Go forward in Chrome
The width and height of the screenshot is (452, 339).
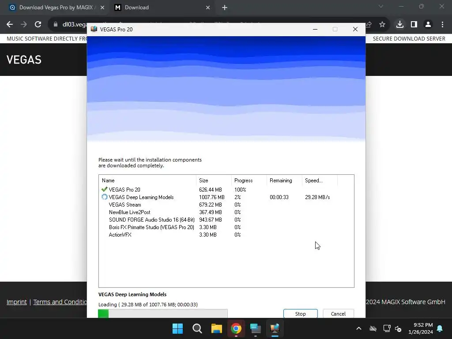tap(24, 25)
